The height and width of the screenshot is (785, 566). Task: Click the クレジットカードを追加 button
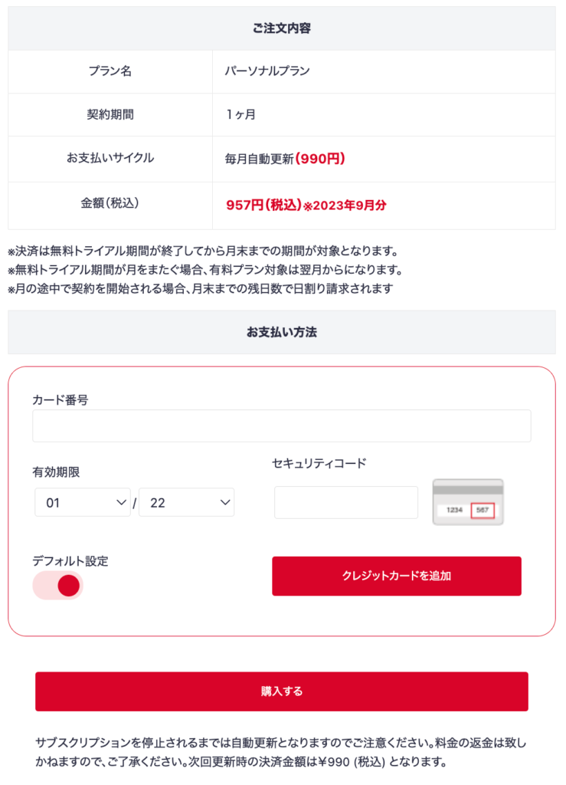396,576
